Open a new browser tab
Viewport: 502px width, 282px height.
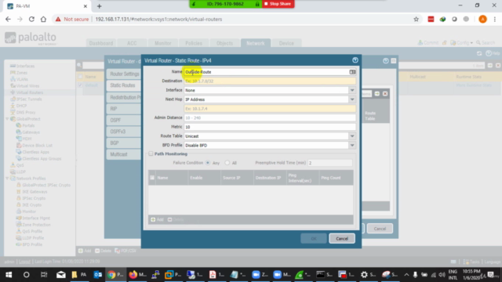[100, 6]
